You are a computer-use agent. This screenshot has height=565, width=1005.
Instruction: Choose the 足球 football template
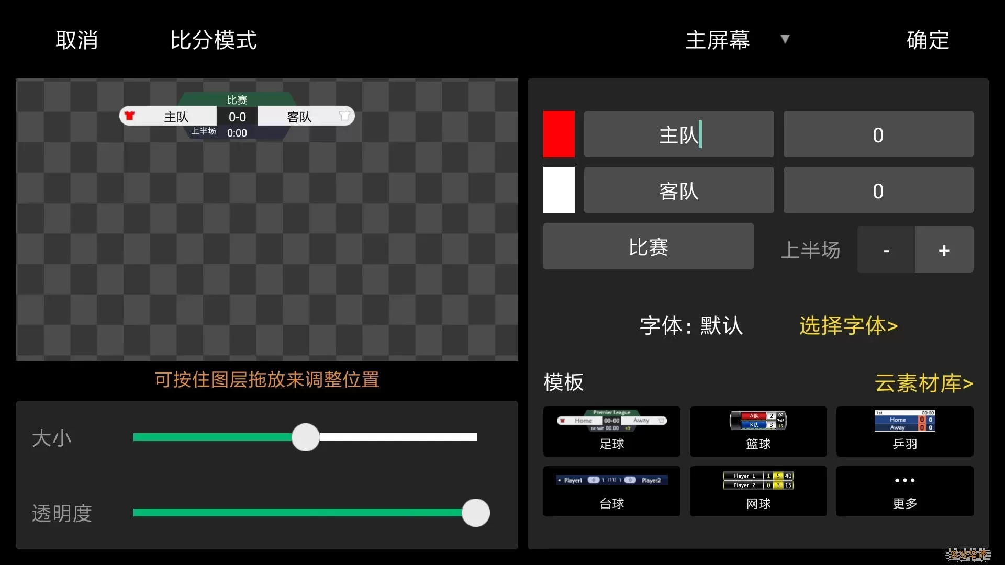click(x=612, y=432)
